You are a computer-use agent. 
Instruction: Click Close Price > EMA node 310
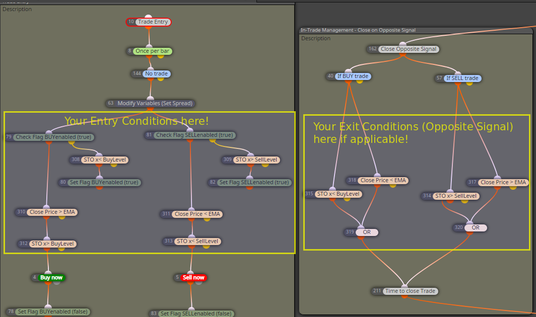pos(47,212)
